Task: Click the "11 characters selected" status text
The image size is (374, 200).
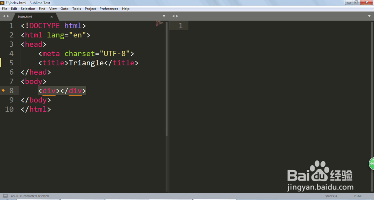Action: pyautogui.click(x=34, y=196)
